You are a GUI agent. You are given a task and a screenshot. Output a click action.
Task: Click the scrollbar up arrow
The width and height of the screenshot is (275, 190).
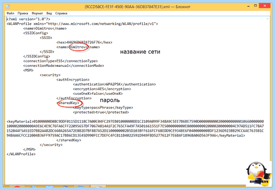[268, 19]
